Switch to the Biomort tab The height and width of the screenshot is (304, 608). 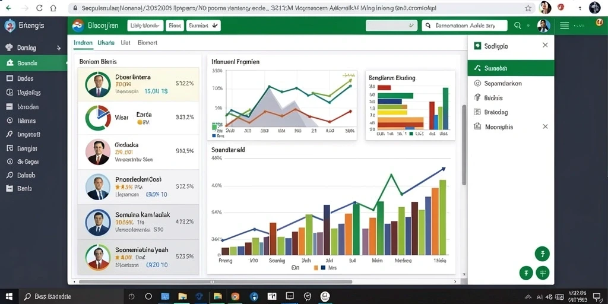(x=147, y=43)
